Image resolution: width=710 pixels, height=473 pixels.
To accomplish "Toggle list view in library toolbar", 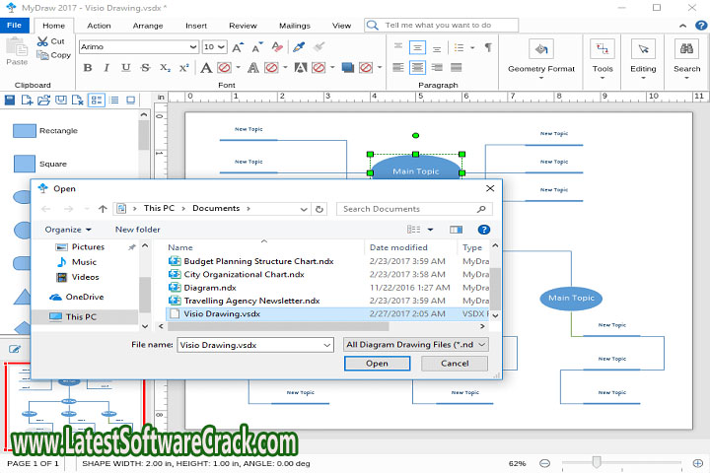I will (113, 101).
